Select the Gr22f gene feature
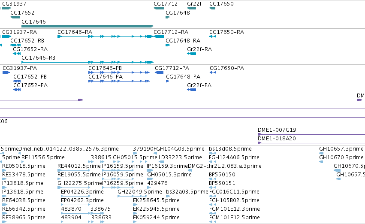This screenshot has height=224, width=365. [191, 8]
